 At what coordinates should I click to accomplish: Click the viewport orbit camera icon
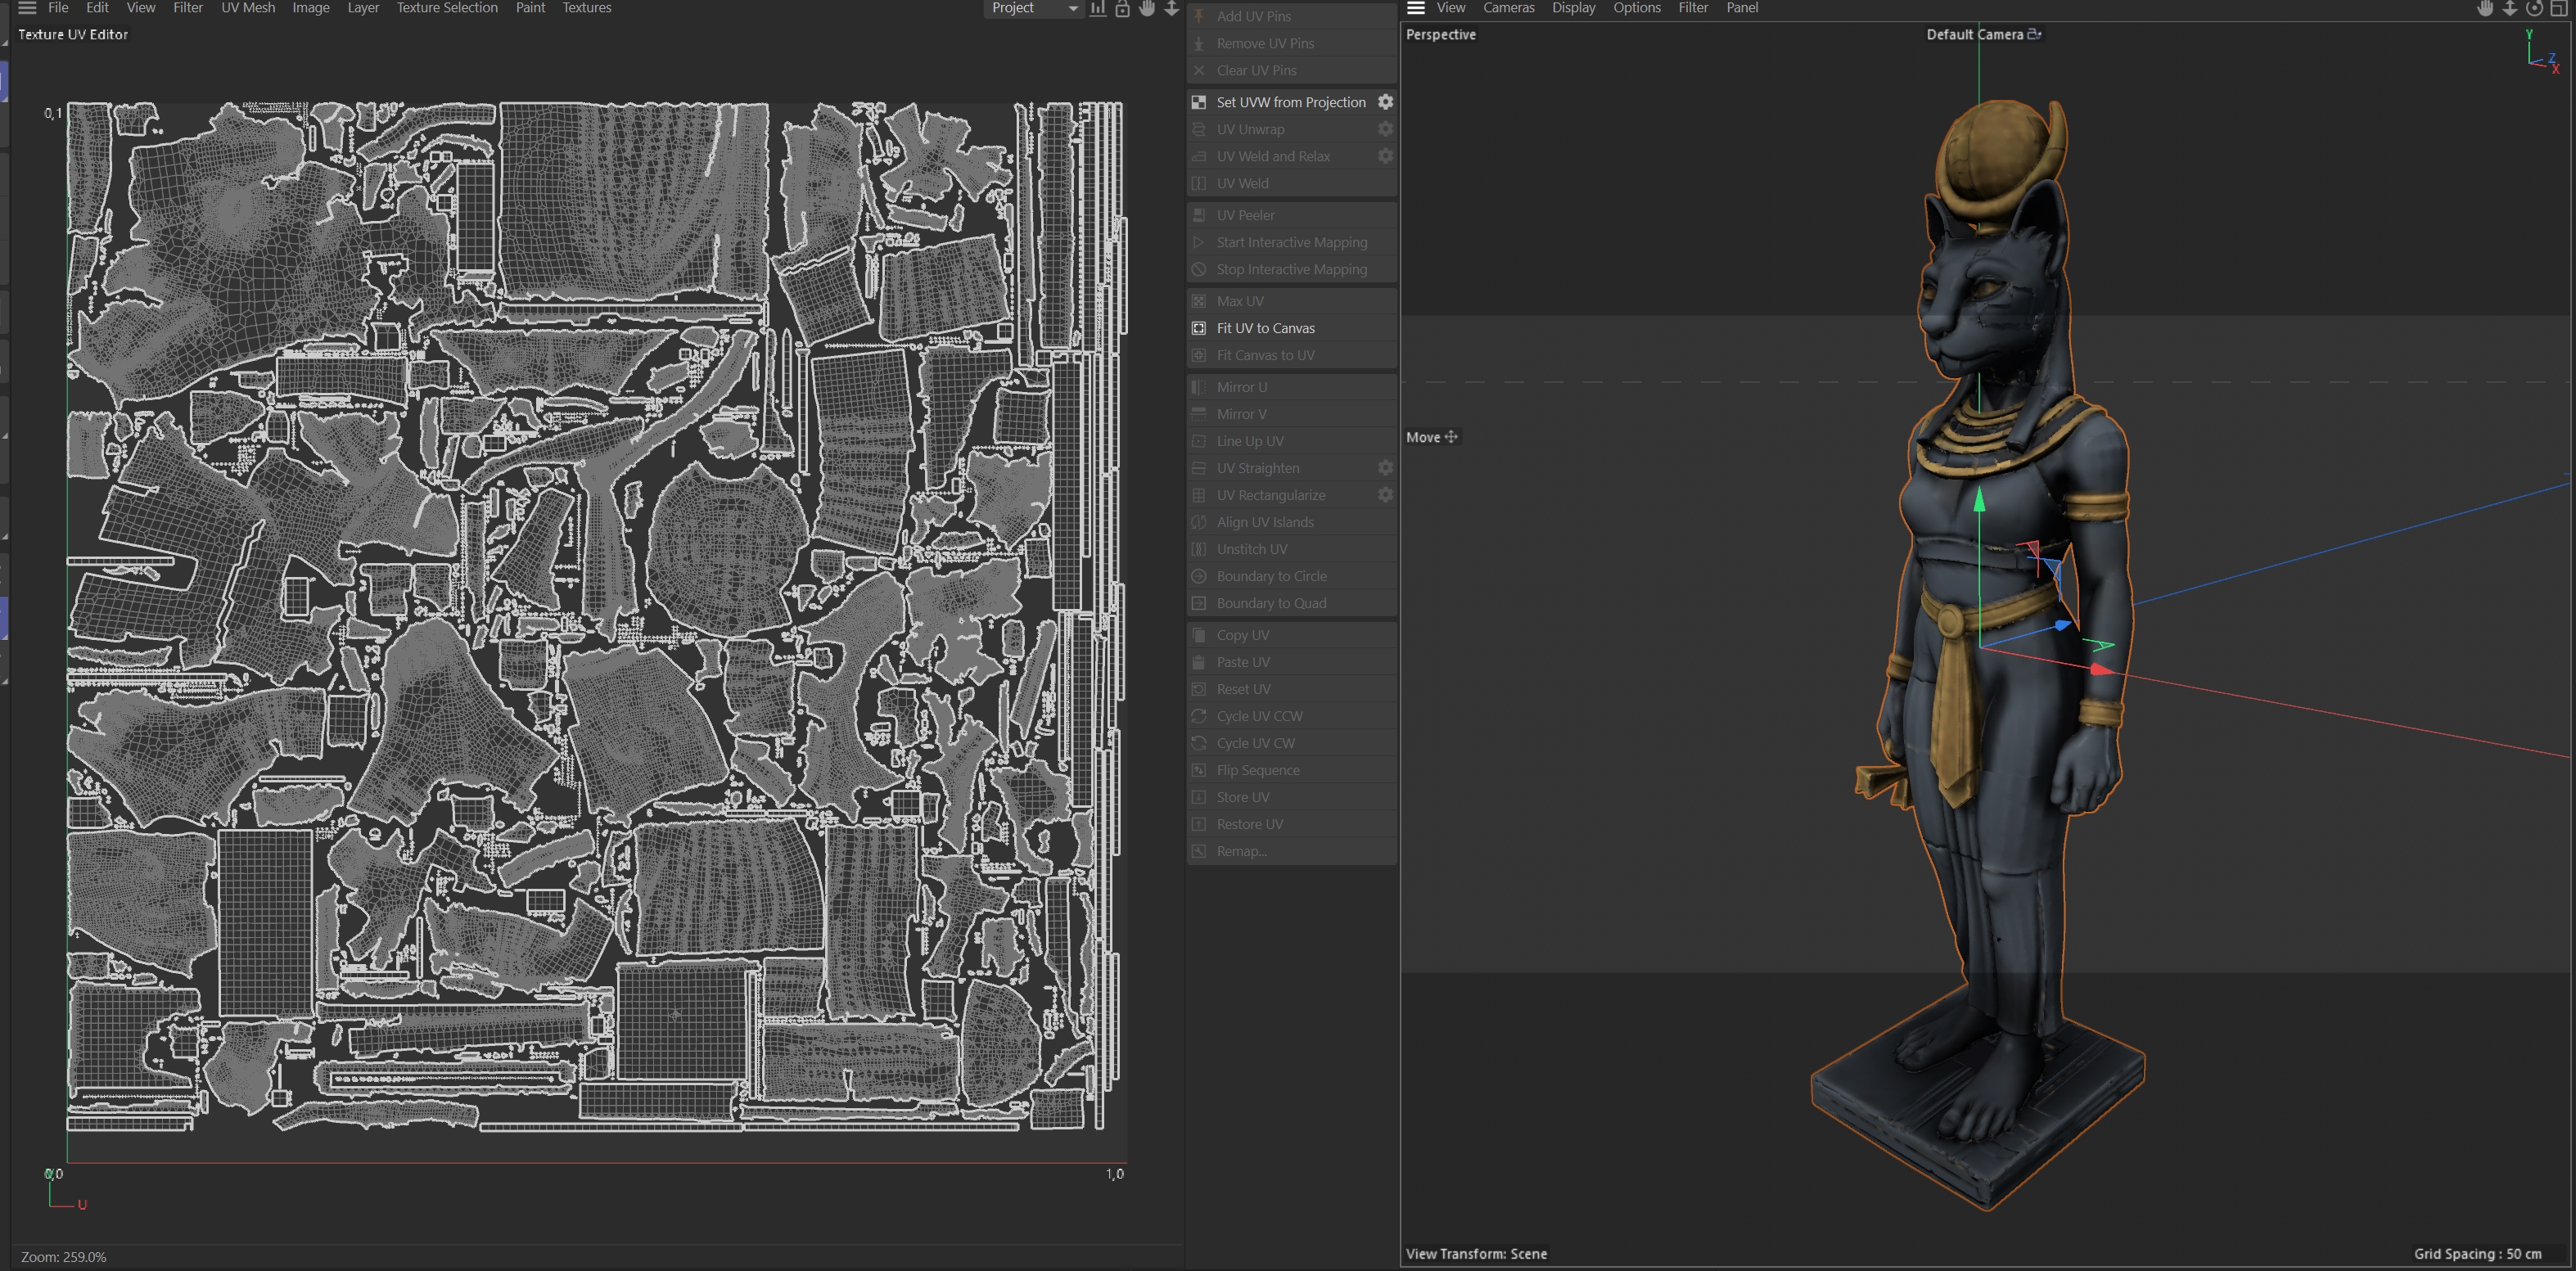click(x=2534, y=8)
